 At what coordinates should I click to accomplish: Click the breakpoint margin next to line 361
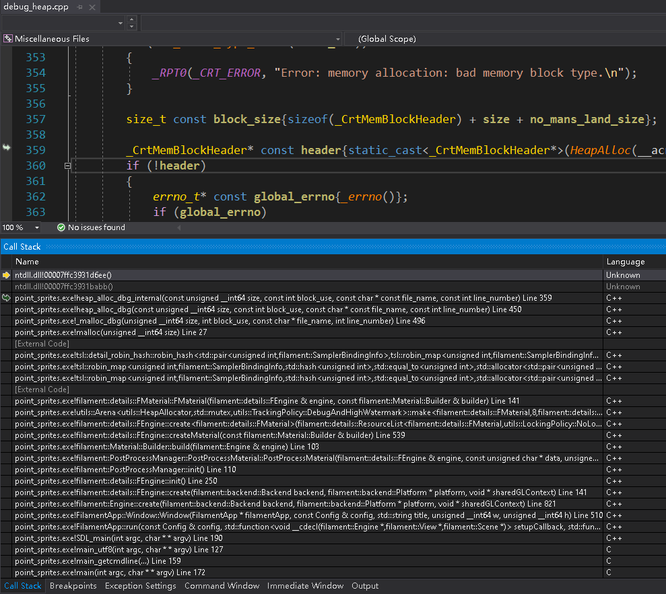tap(7, 181)
